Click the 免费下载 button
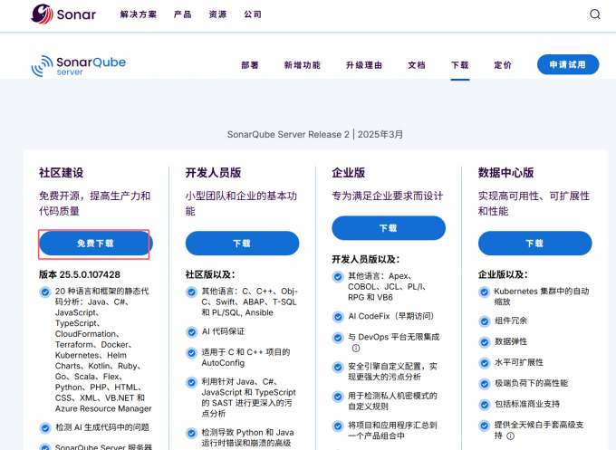This screenshot has width=616, height=450. pyautogui.click(x=95, y=244)
